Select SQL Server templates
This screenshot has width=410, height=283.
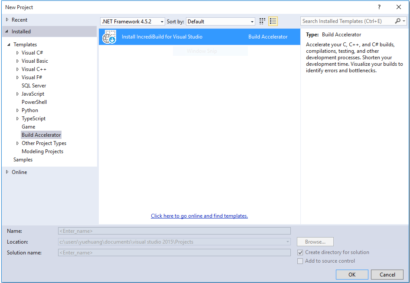[34, 86]
